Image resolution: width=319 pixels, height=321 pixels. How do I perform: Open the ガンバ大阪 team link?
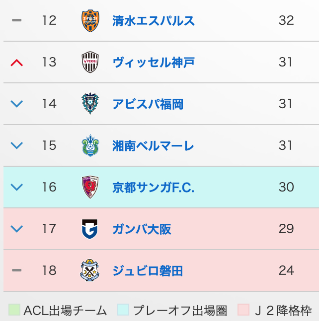(142, 229)
